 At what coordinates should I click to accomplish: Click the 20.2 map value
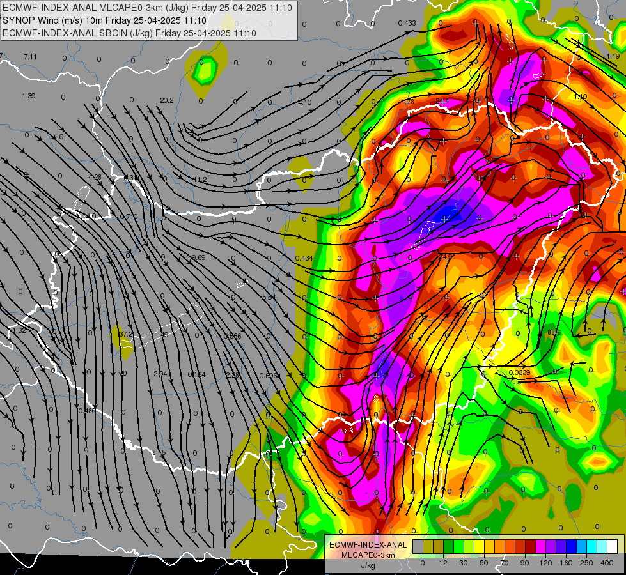click(166, 100)
